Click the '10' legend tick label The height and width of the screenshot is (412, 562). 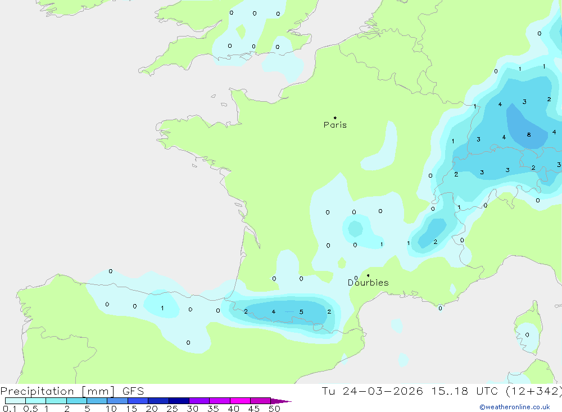point(111,409)
